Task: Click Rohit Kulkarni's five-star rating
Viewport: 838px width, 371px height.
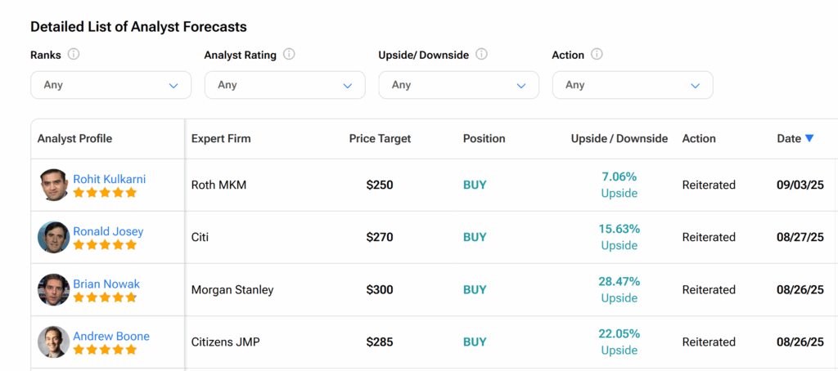Action: (x=105, y=194)
